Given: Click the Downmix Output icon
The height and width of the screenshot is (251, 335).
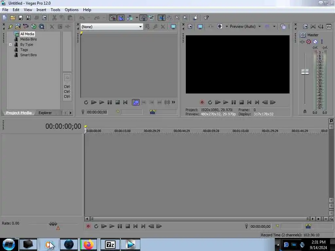Looking at the screenshot, I should click(x=313, y=26).
